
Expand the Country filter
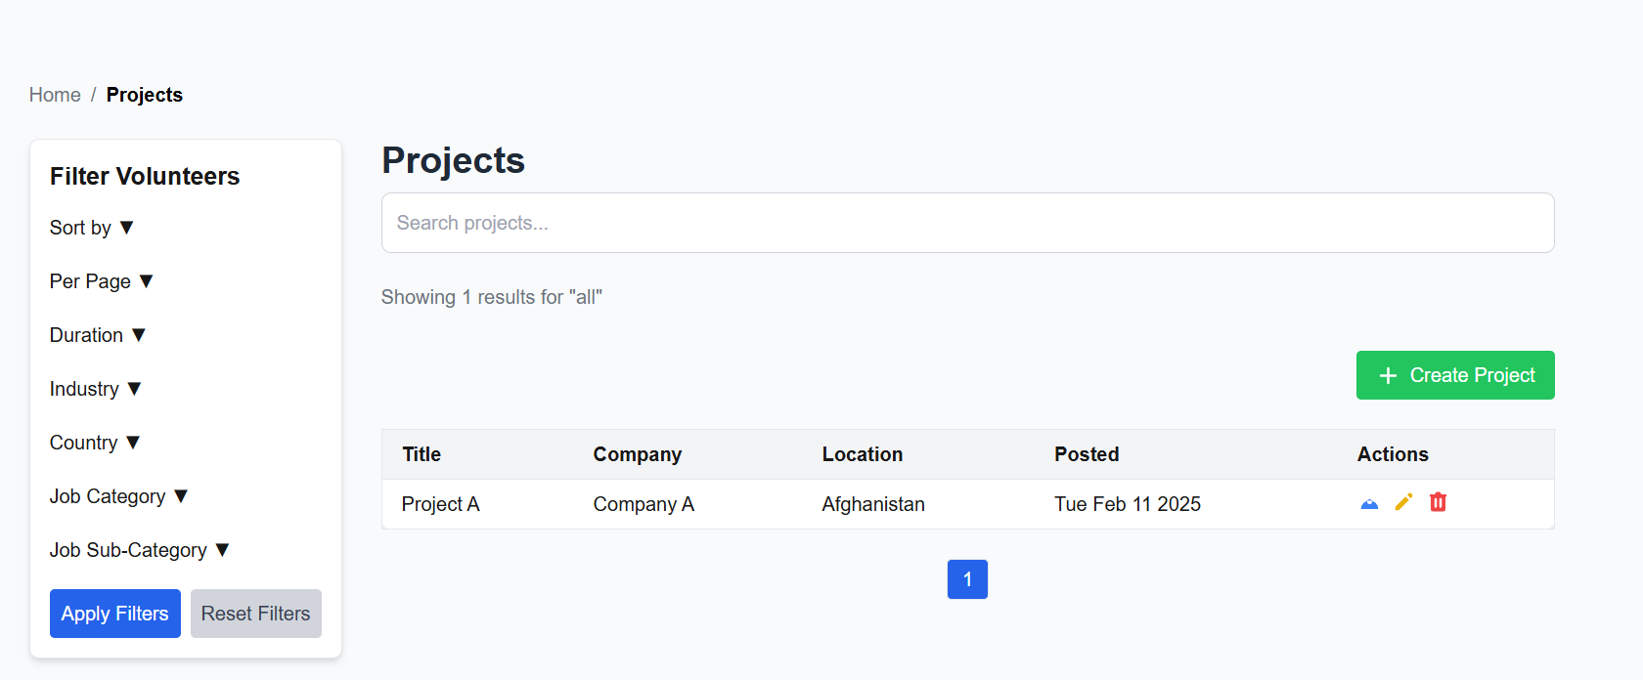point(95,443)
